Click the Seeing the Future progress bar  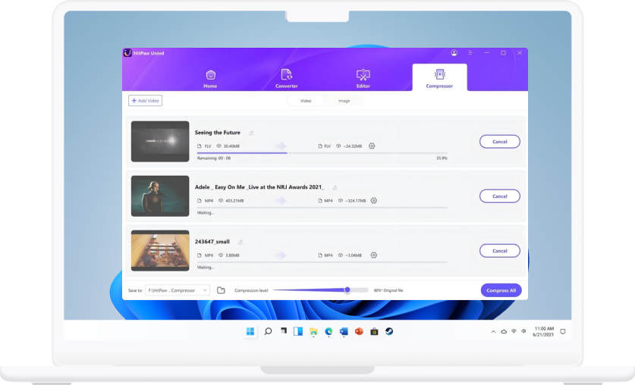322,153
